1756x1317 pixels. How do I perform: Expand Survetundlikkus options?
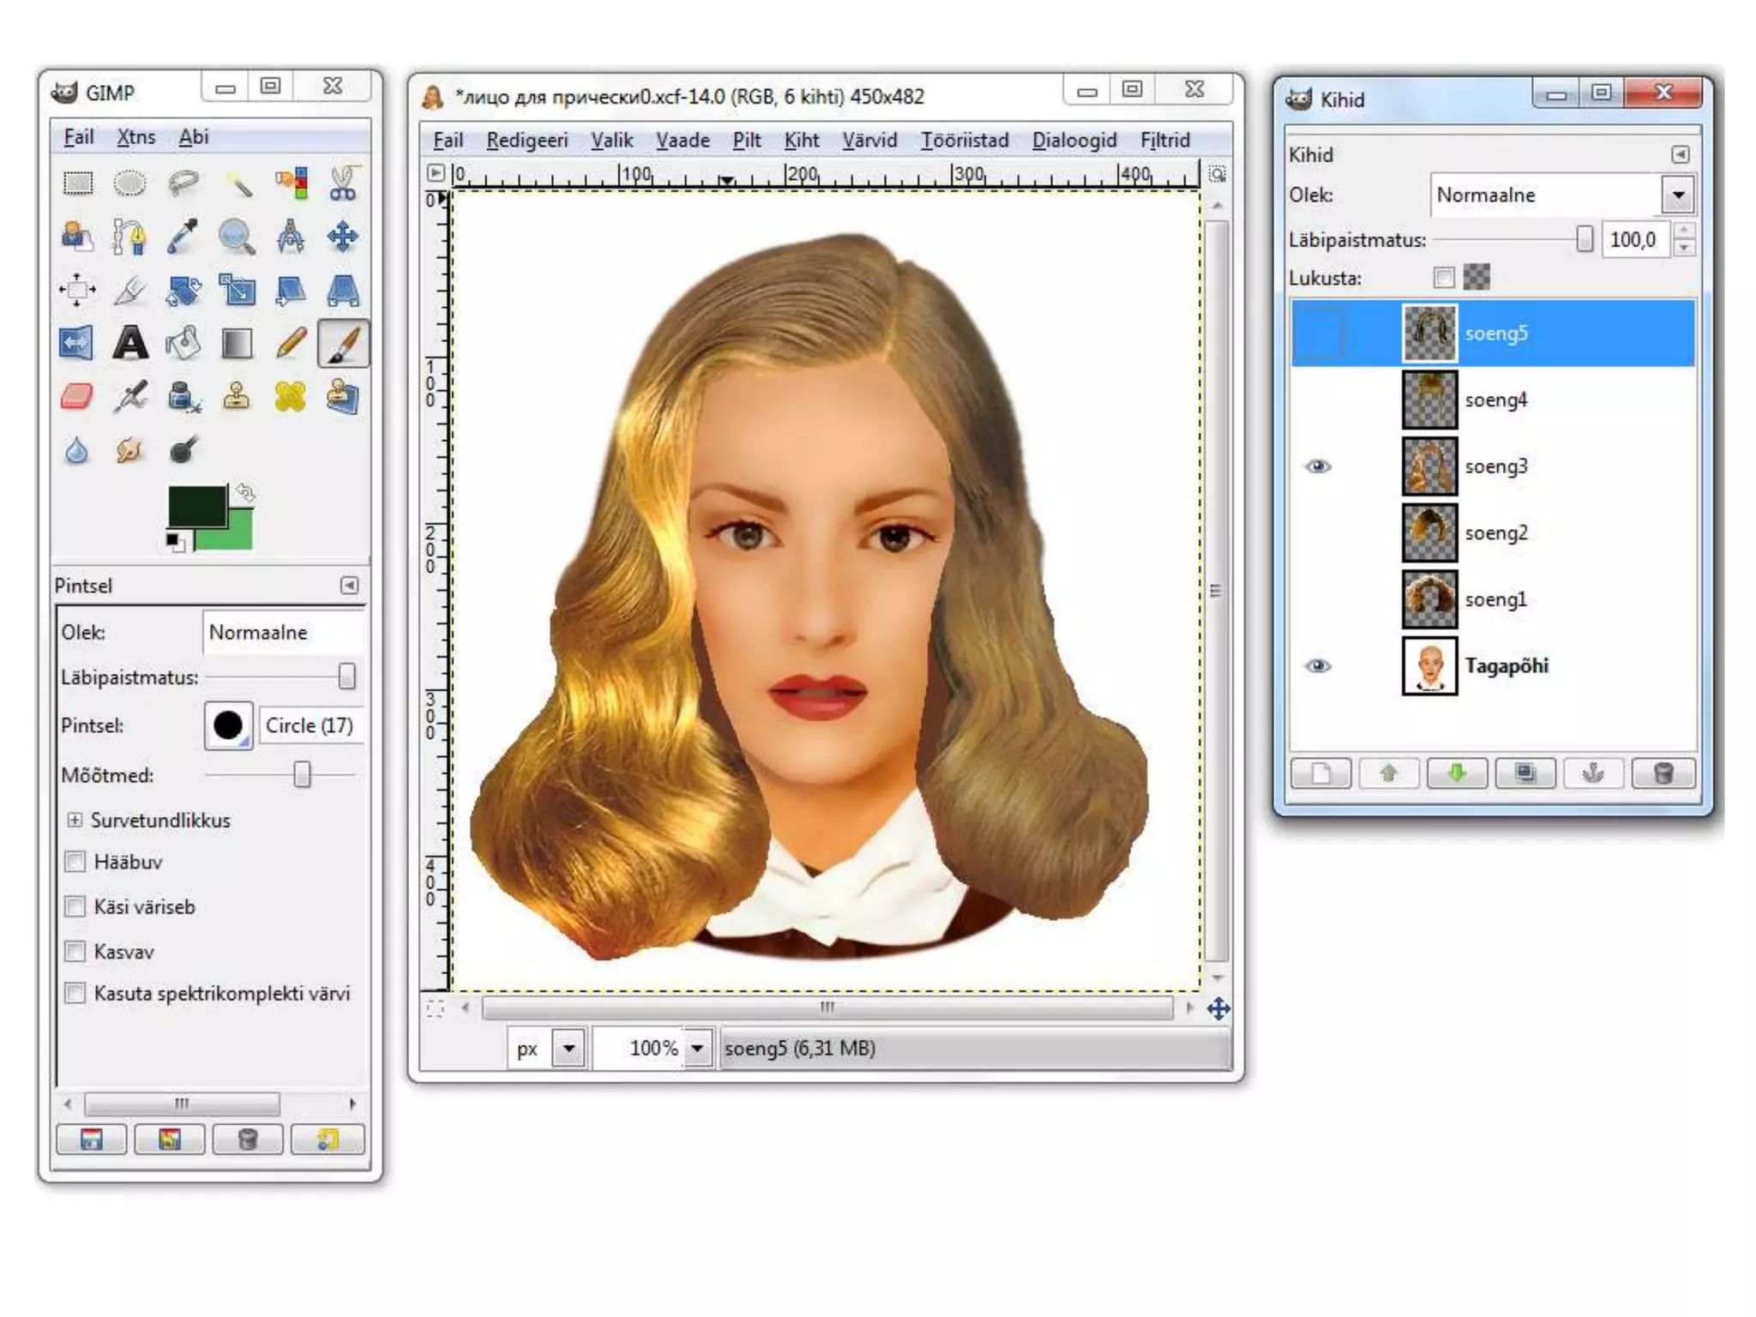click(75, 820)
